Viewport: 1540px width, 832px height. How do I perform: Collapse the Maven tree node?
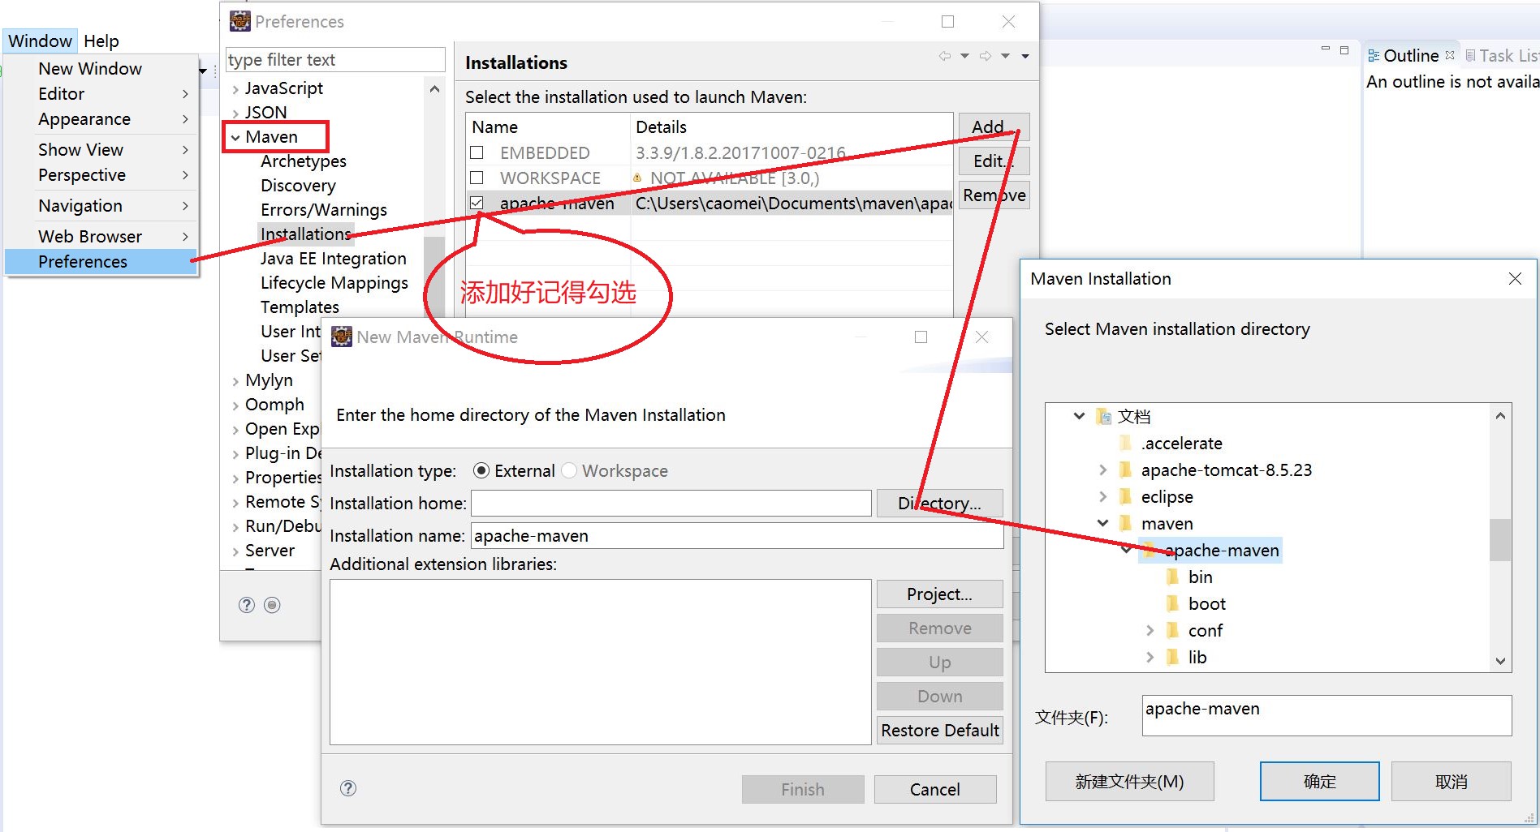point(235,138)
